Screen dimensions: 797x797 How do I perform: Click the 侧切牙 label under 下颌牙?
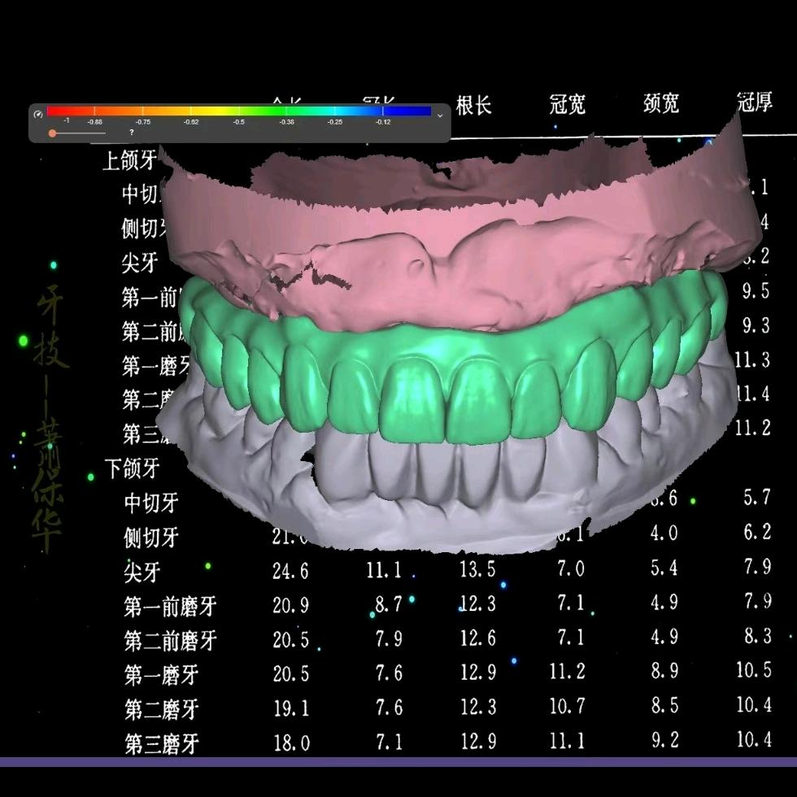pyautogui.click(x=151, y=538)
